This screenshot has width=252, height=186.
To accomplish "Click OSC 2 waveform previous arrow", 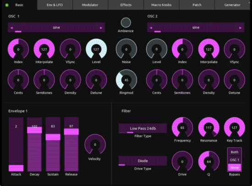I will click(x=151, y=28).
